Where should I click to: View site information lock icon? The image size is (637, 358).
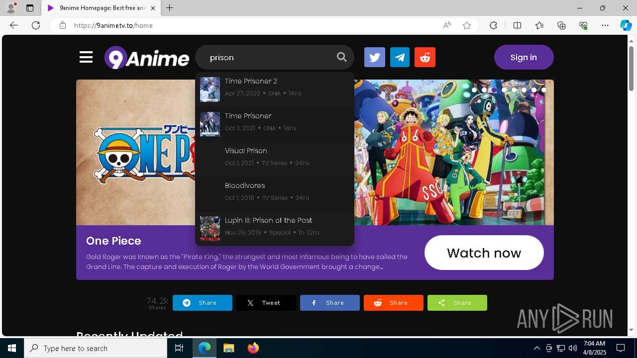tap(63, 25)
